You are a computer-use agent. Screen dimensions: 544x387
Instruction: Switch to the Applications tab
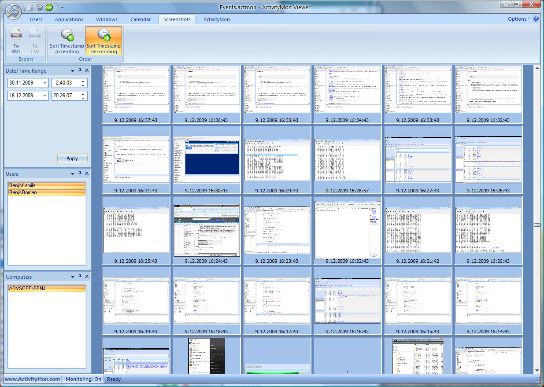click(x=69, y=19)
